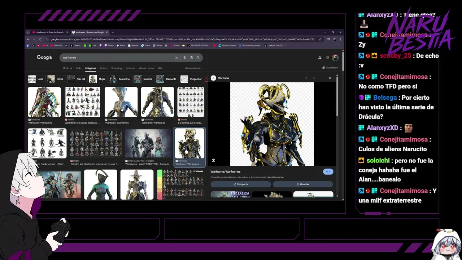This screenshot has height=260, width=462.
Task: Open the Más información link
Action: coord(275,177)
